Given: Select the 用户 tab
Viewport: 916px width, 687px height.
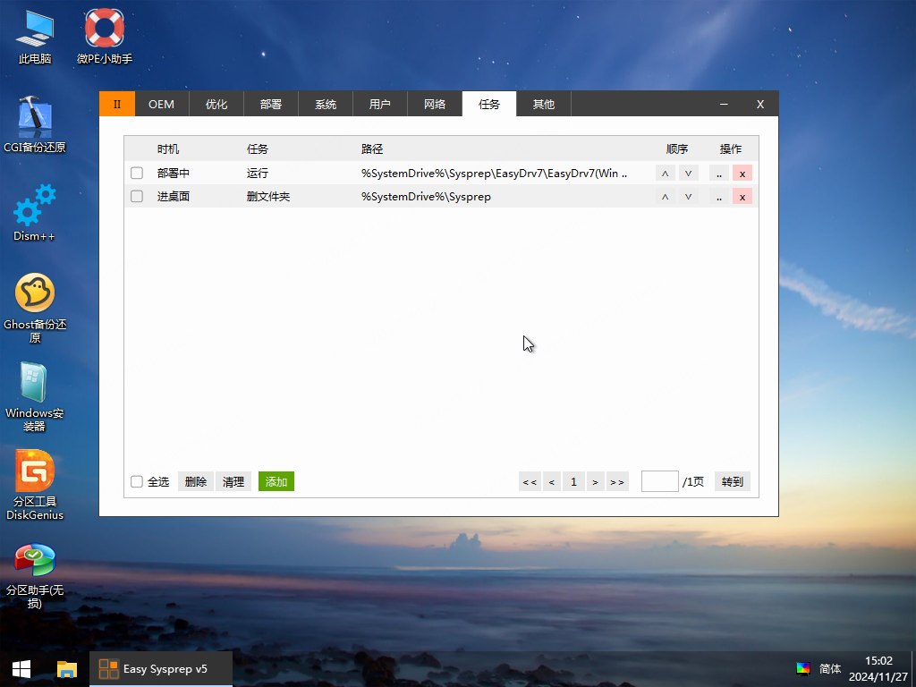Looking at the screenshot, I should [x=380, y=104].
